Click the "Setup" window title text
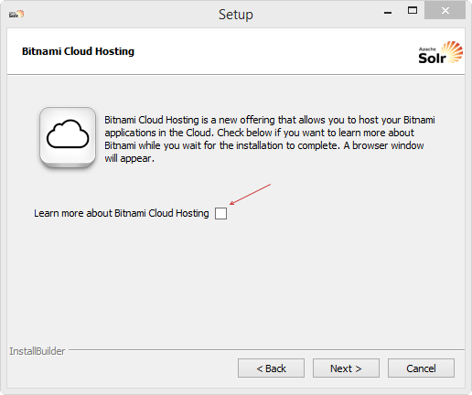This screenshot has height=395, width=472. click(236, 15)
